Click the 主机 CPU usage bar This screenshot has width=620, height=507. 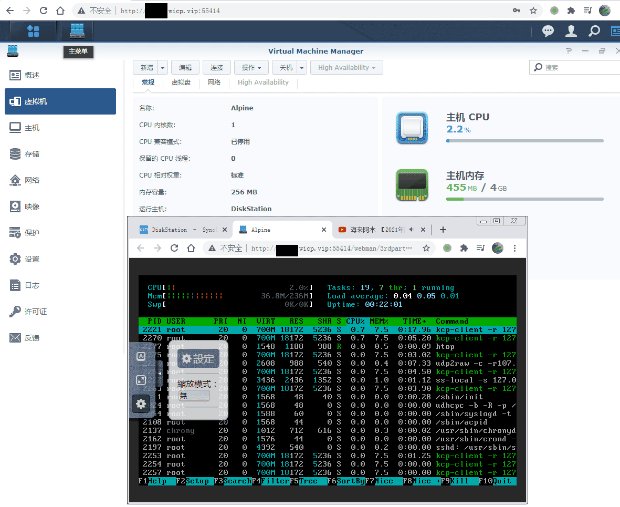524,141
